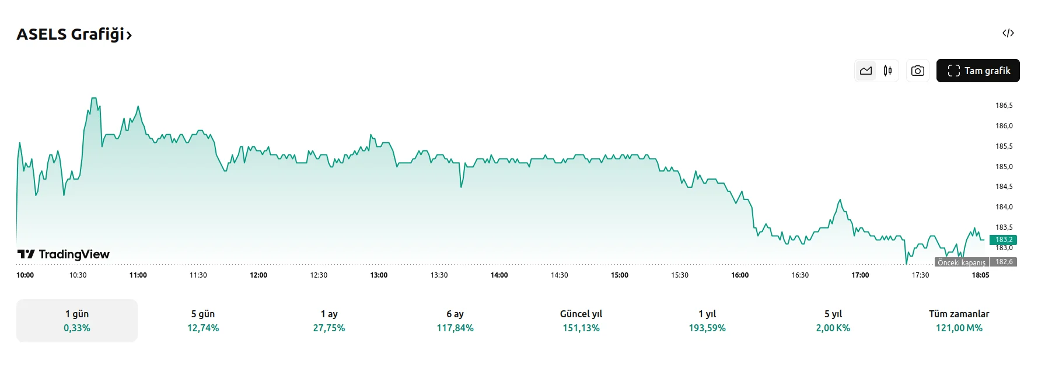
Task: Select the 5 gün range tab
Action: pos(203,321)
